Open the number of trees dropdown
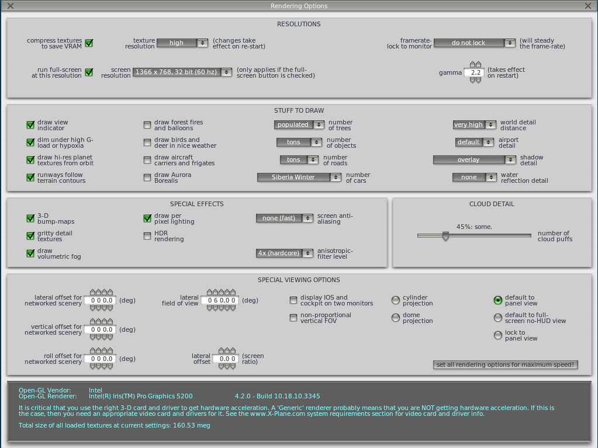 click(299, 124)
